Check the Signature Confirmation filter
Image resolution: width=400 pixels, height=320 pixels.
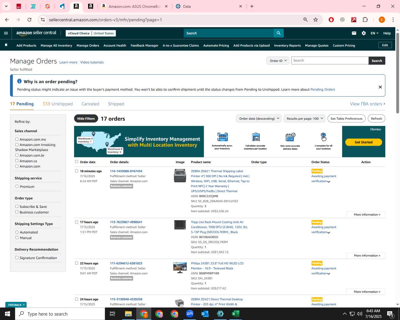17,257
